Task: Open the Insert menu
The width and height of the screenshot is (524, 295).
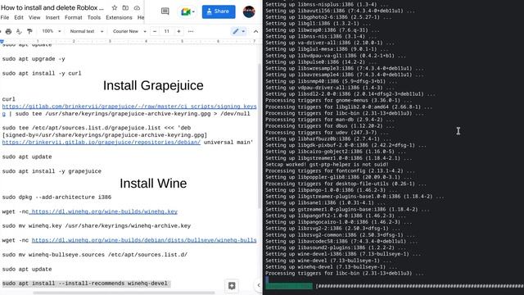Action: pyautogui.click(x=52, y=17)
